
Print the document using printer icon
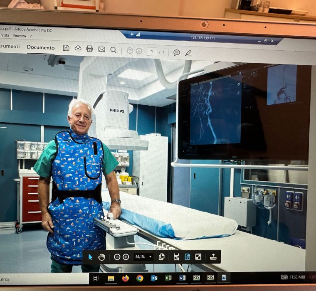[89, 49]
